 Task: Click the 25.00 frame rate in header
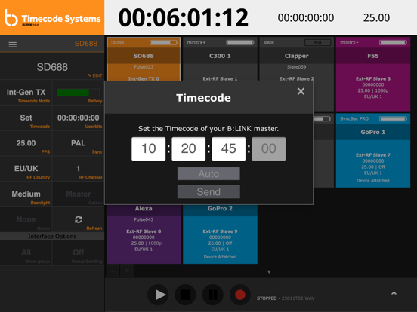tap(376, 18)
